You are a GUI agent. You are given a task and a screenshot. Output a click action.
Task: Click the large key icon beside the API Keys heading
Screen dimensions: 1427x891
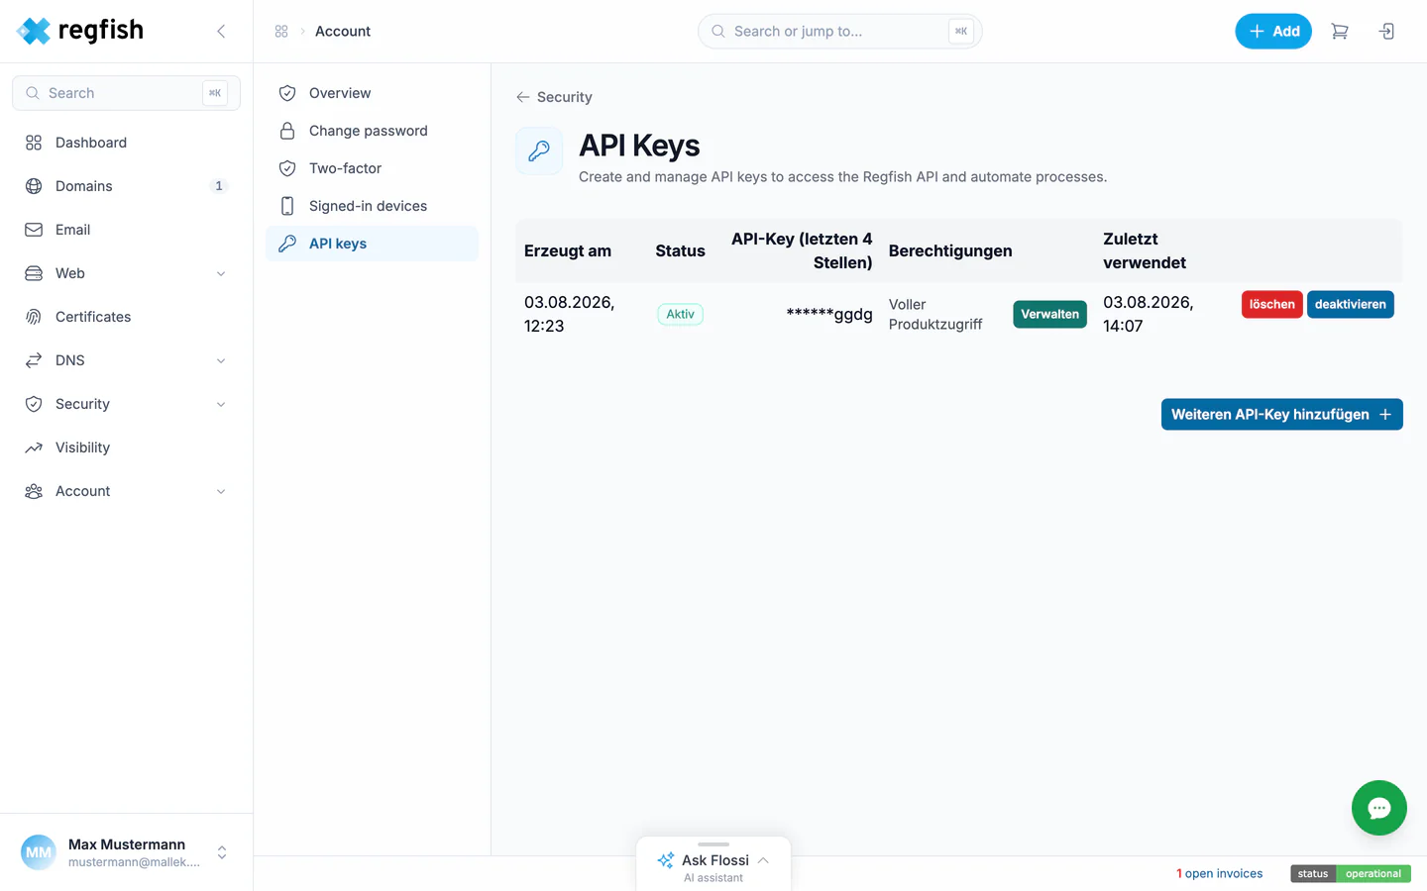[539, 151]
